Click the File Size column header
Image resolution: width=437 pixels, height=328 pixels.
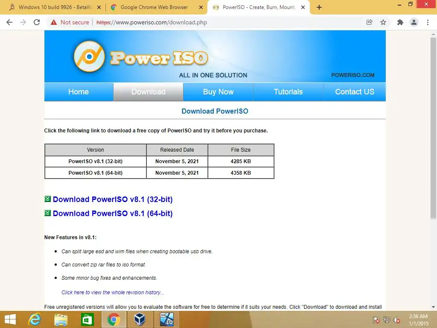tap(241, 150)
